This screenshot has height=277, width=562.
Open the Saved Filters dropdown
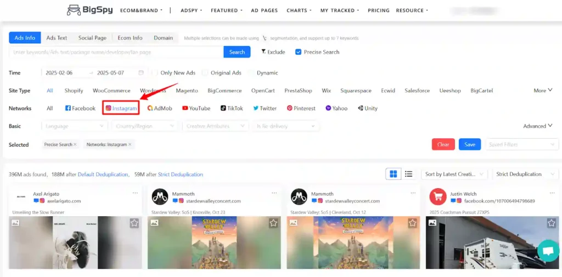tap(521, 144)
